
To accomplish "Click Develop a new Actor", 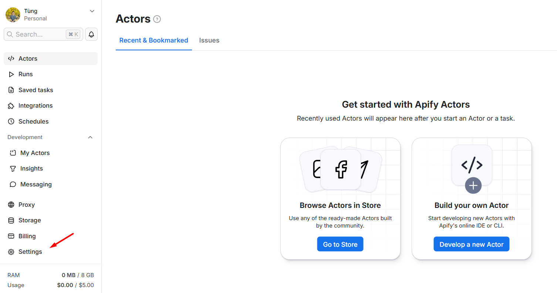I will pos(471,244).
